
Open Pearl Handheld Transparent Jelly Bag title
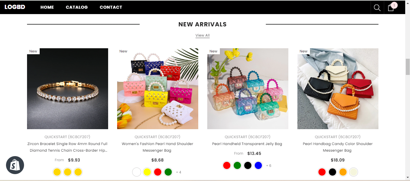(247, 144)
